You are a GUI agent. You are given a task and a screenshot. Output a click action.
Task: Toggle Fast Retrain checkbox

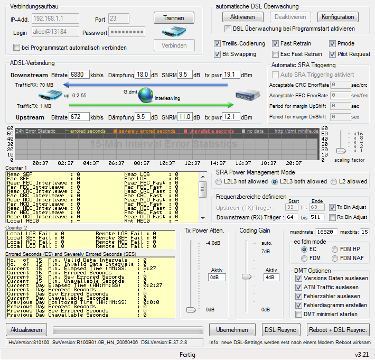coord(275,43)
